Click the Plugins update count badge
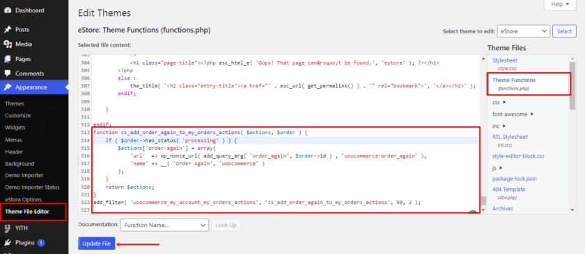The height and width of the screenshot is (254, 585). coord(41,243)
